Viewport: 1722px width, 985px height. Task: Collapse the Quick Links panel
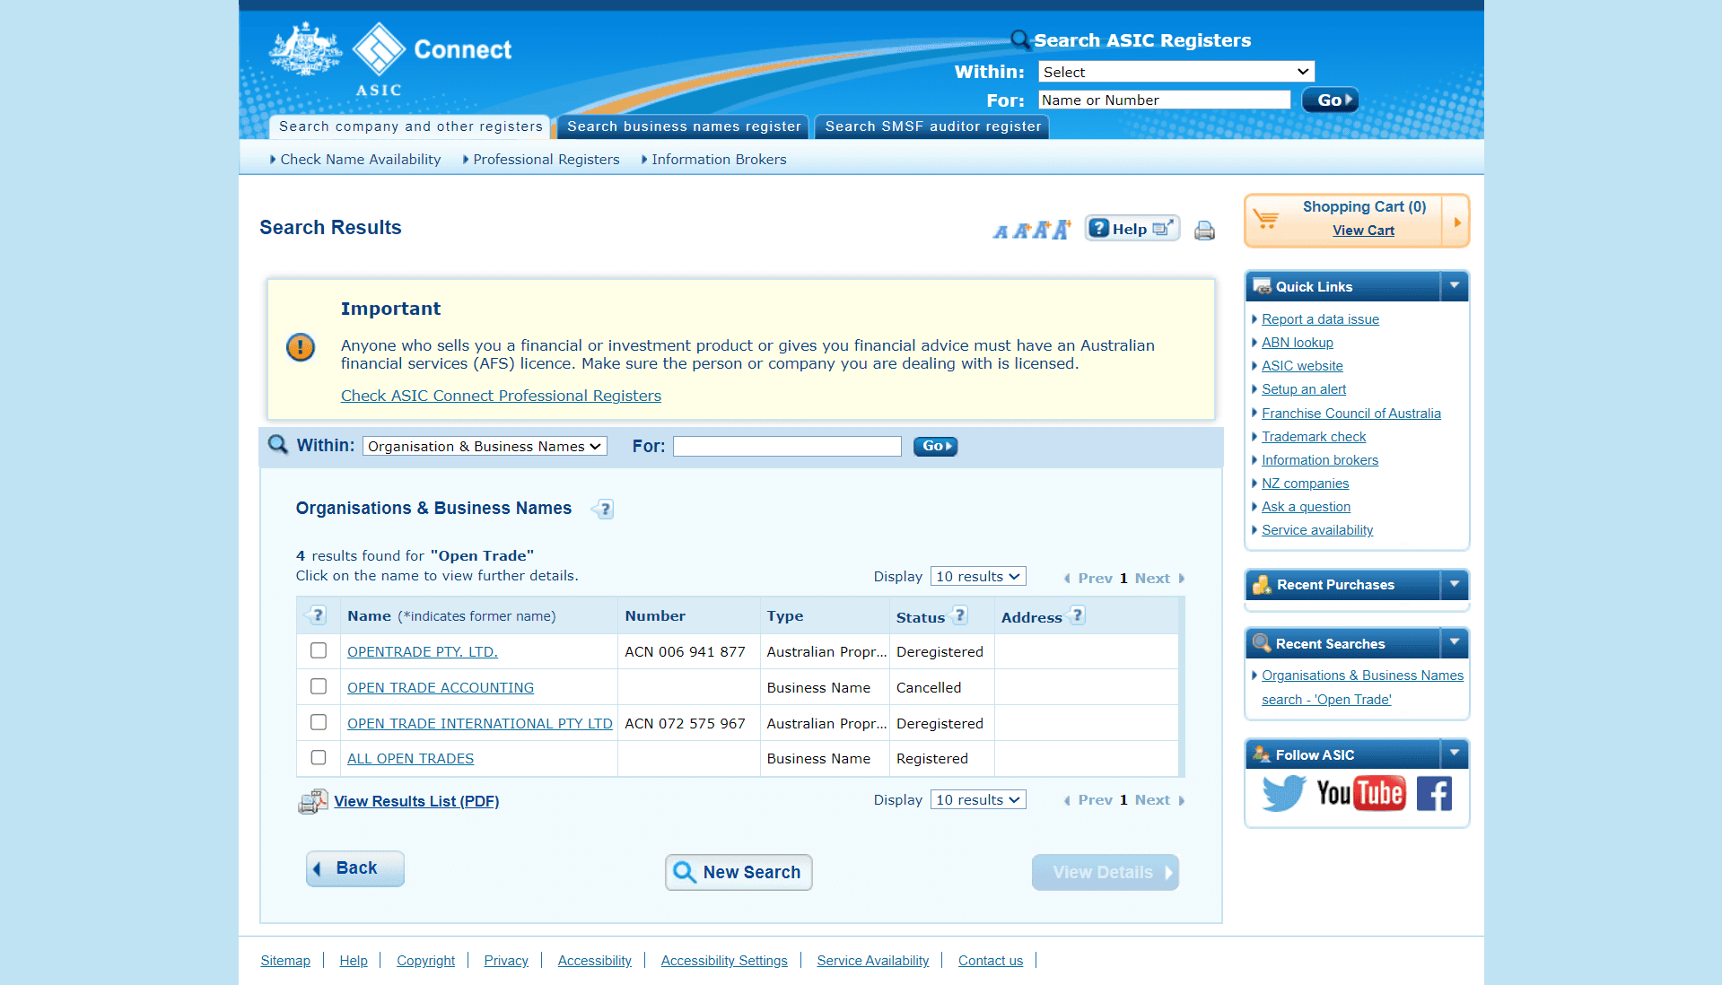[x=1454, y=286]
